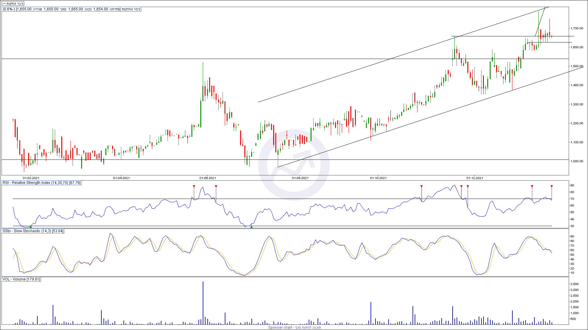Click the first red RSI overbought triangle
The width and height of the screenshot is (588, 330).
tap(194, 186)
